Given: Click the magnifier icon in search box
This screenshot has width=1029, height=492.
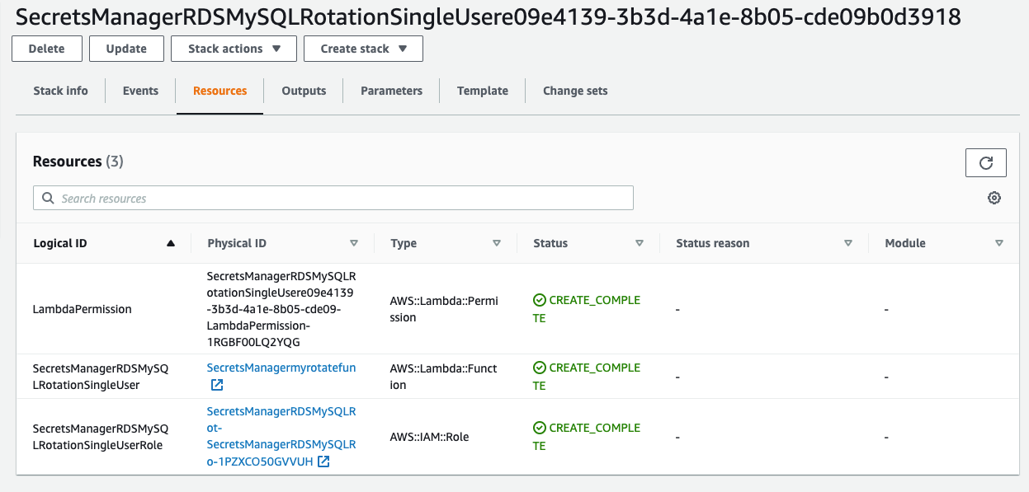Looking at the screenshot, I should (x=47, y=199).
